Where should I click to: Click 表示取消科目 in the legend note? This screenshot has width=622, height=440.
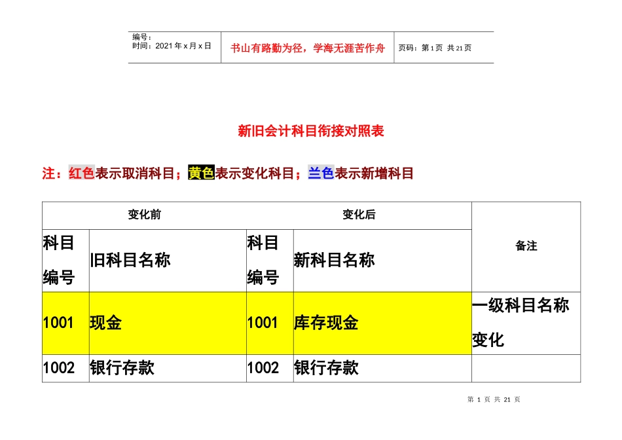(x=135, y=173)
